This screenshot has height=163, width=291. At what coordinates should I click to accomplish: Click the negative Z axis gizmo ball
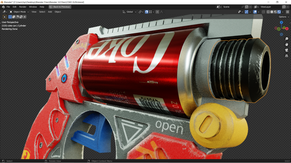281,34
